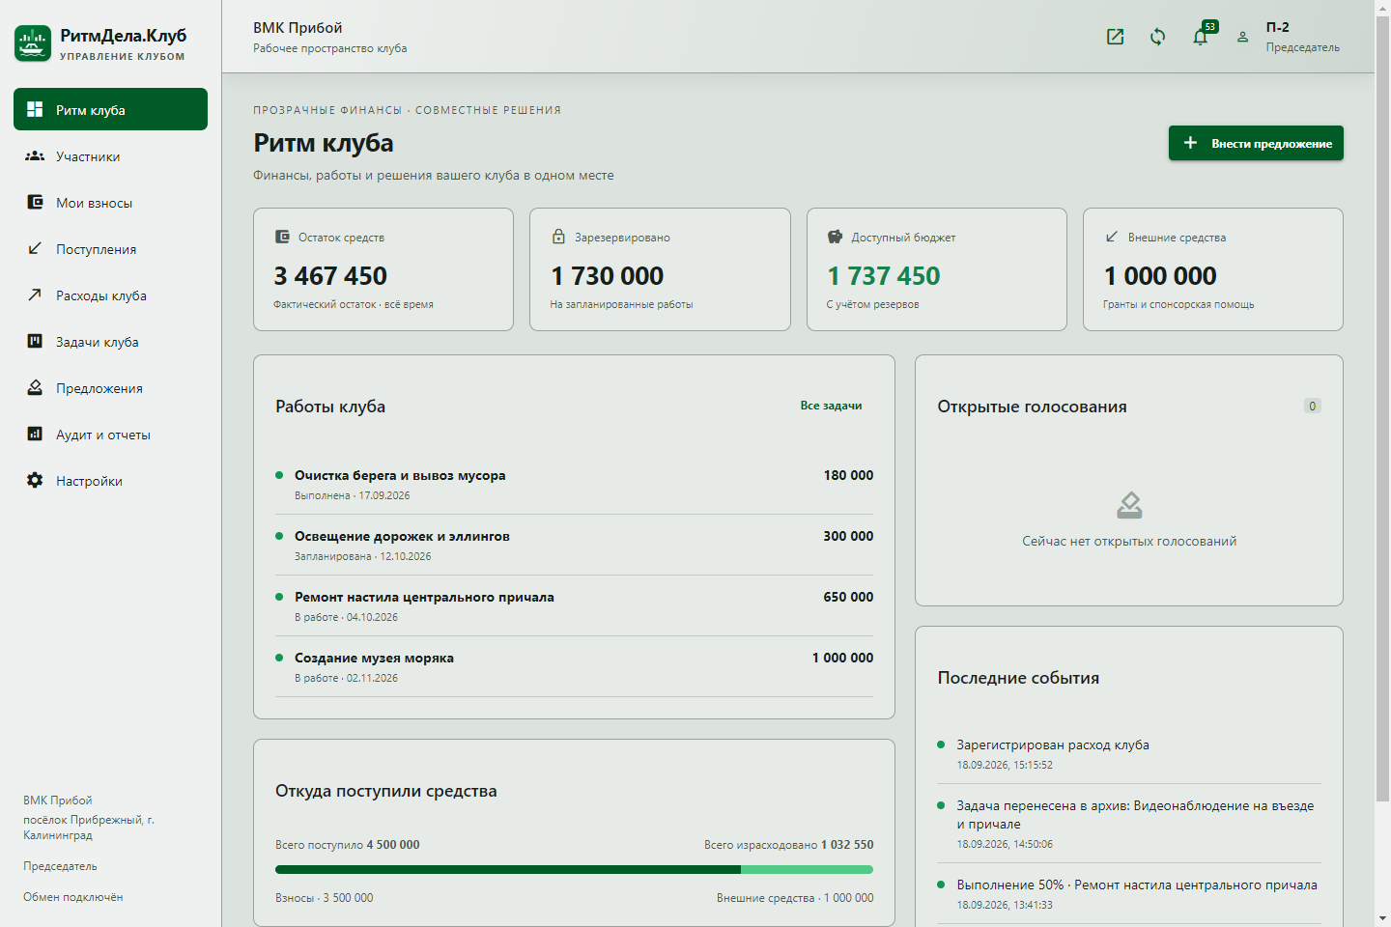Click the Задачи клуба board icon

35,341
